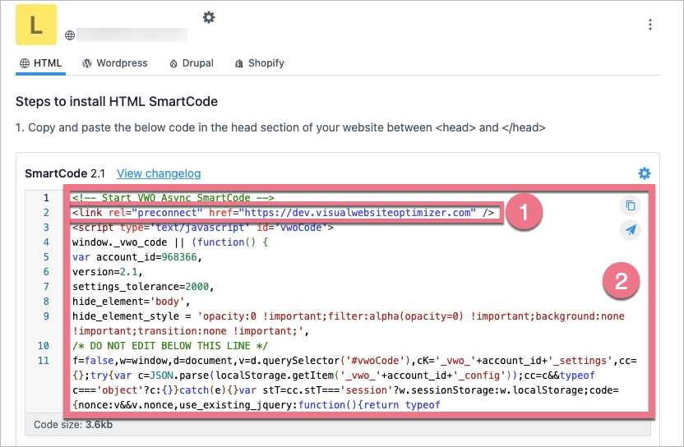Click the globe icon beside the website name
This screenshot has height=447, width=684.
(x=70, y=35)
